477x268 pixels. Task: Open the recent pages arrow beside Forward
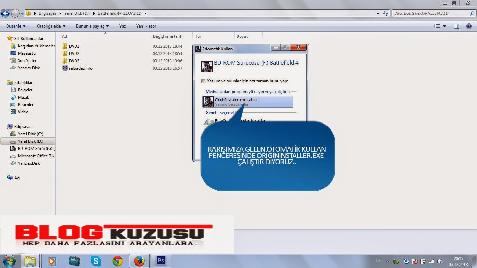pos(22,14)
